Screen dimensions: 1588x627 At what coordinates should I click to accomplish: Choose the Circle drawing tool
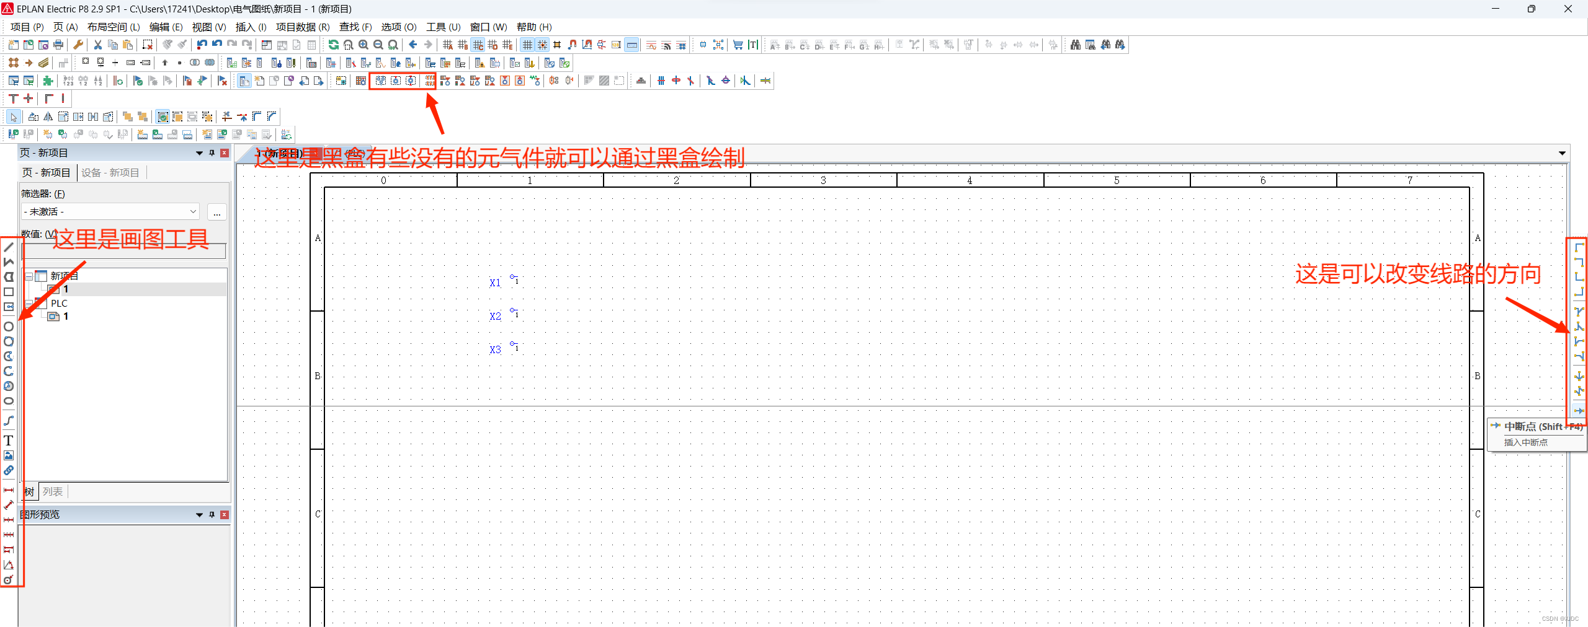(9, 327)
